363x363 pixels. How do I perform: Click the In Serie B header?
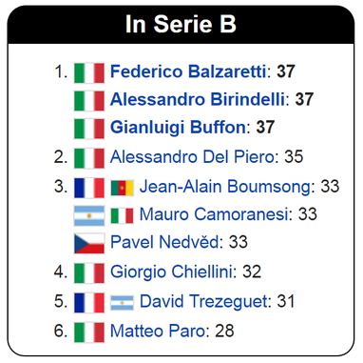[181, 24]
